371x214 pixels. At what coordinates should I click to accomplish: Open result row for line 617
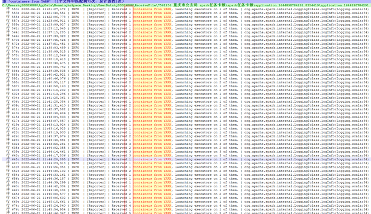tap(187, 121)
